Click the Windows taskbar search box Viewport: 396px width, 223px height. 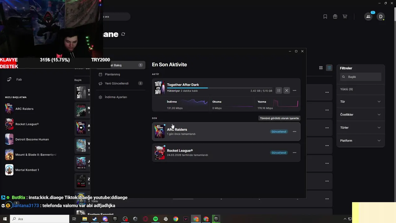[40, 219]
